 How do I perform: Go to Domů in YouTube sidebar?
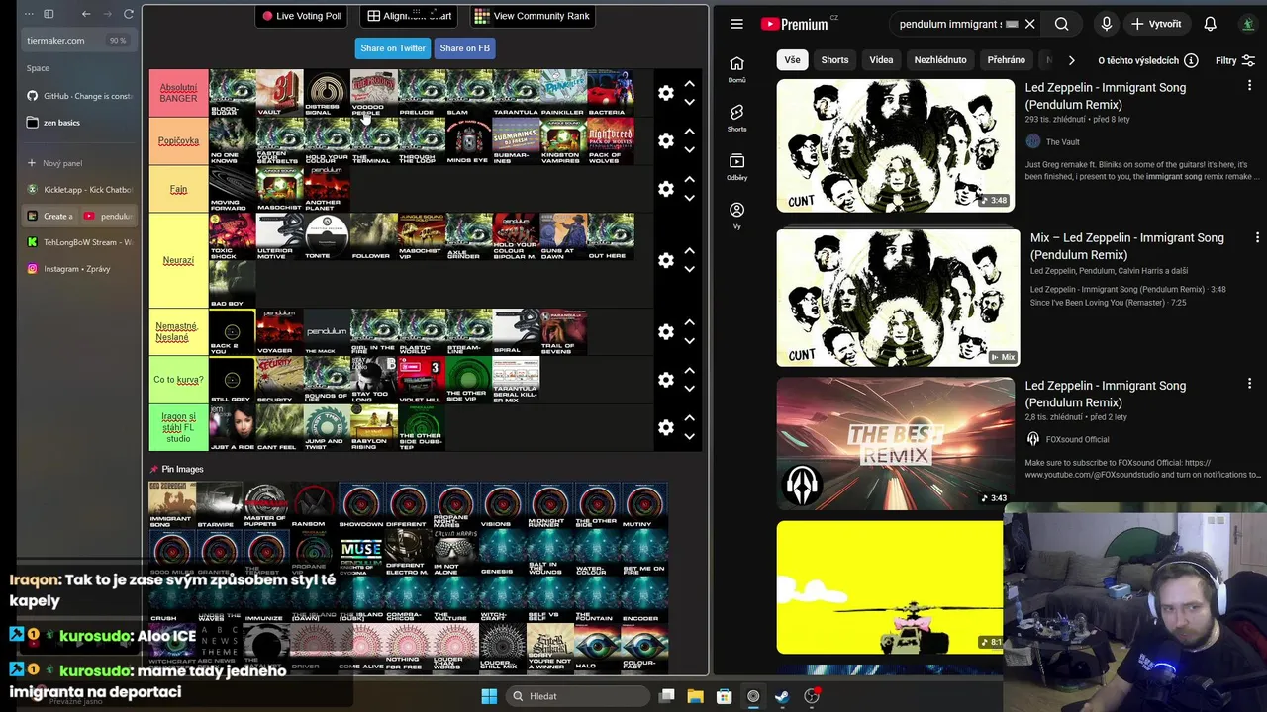coord(736,70)
